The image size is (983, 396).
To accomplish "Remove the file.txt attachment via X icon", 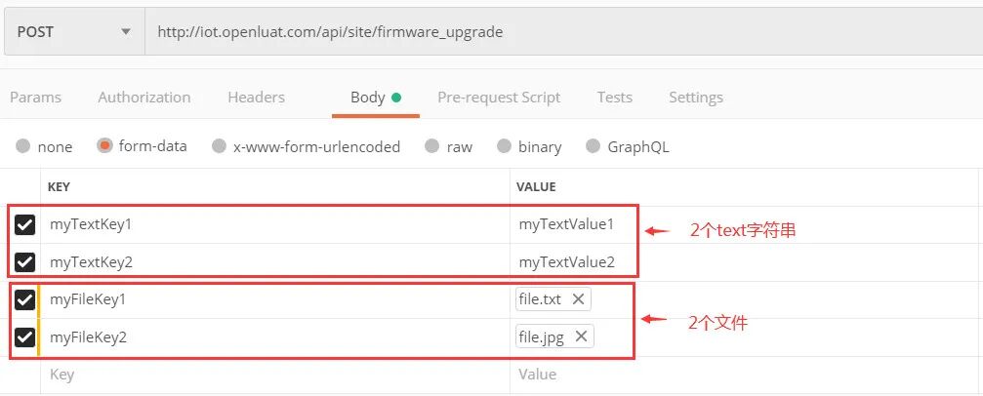I will [x=578, y=299].
